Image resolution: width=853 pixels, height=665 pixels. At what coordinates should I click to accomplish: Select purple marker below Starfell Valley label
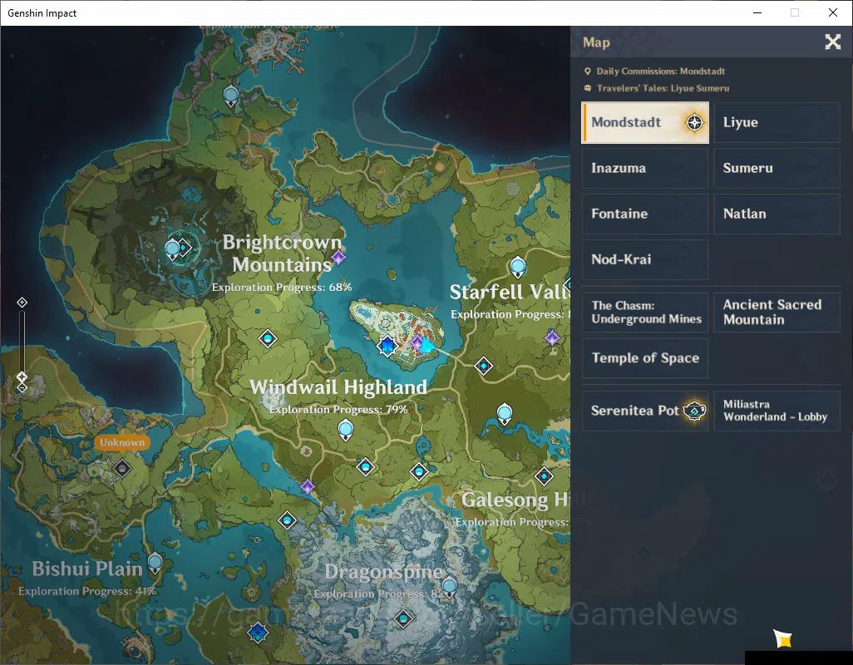[x=552, y=337]
